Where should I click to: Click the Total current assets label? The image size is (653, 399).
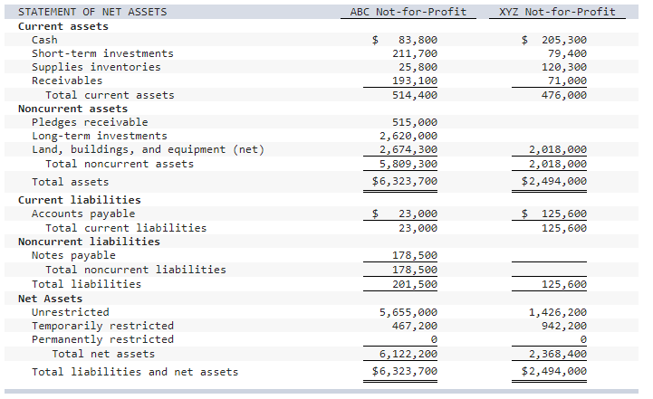[110, 95]
